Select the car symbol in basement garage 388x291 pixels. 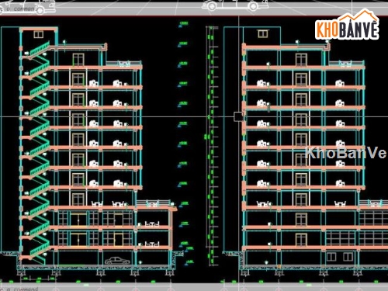pyautogui.click(x=117, y=261)
